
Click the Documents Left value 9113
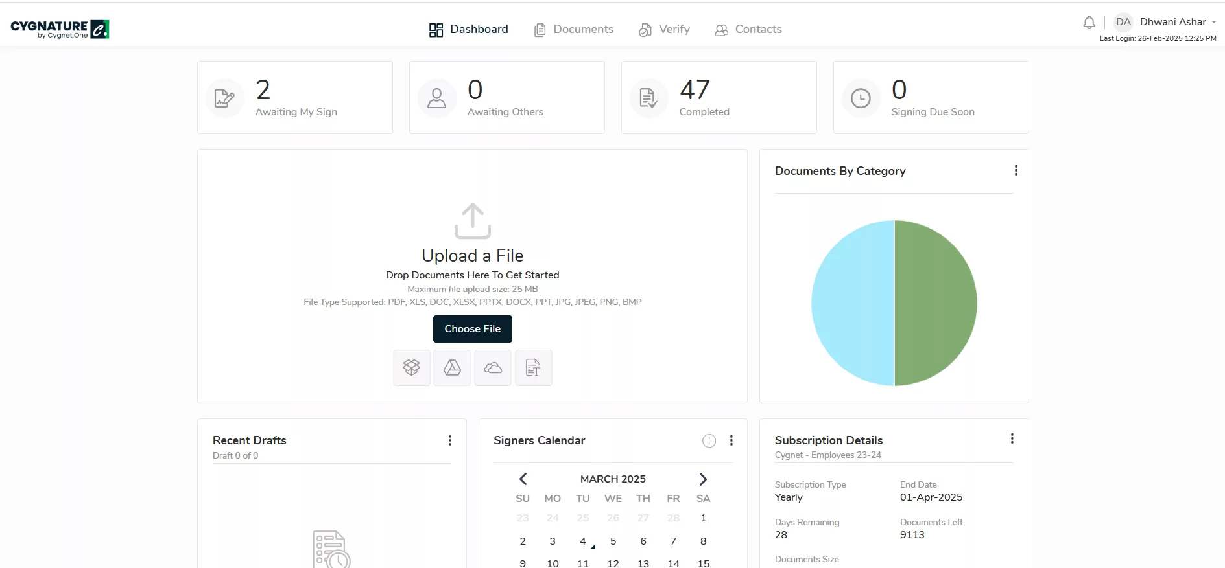(912, 535)
